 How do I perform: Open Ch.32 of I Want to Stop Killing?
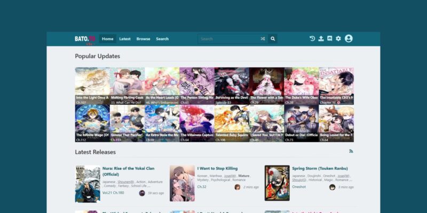(x=202, y=187)
